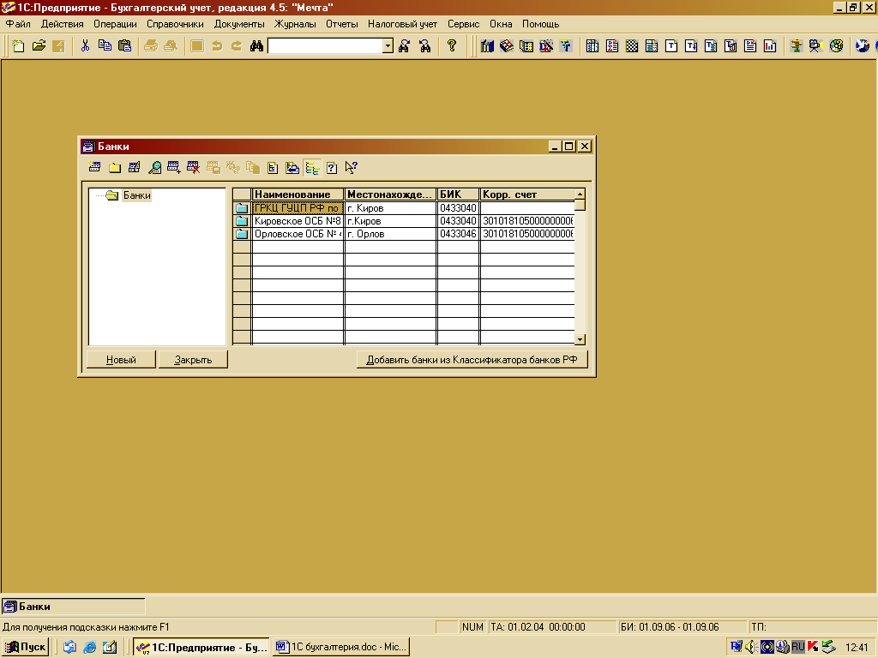
Task: Click the yellow question mark Help icon
Action: (451, 46)
